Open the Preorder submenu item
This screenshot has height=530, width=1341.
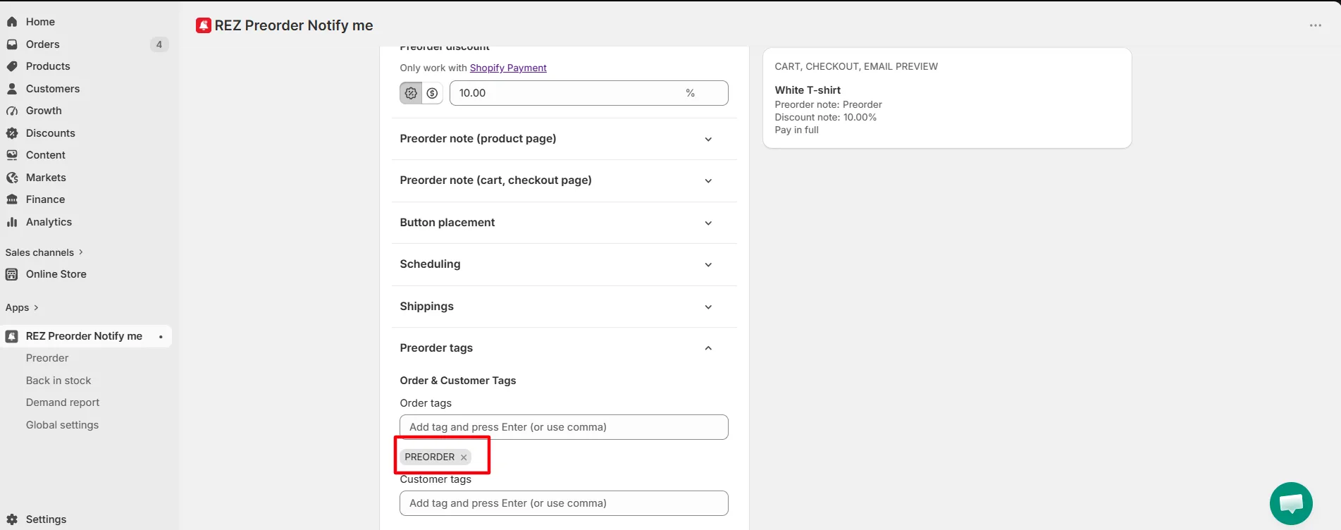pyautogui.click(x=47, y=358)
